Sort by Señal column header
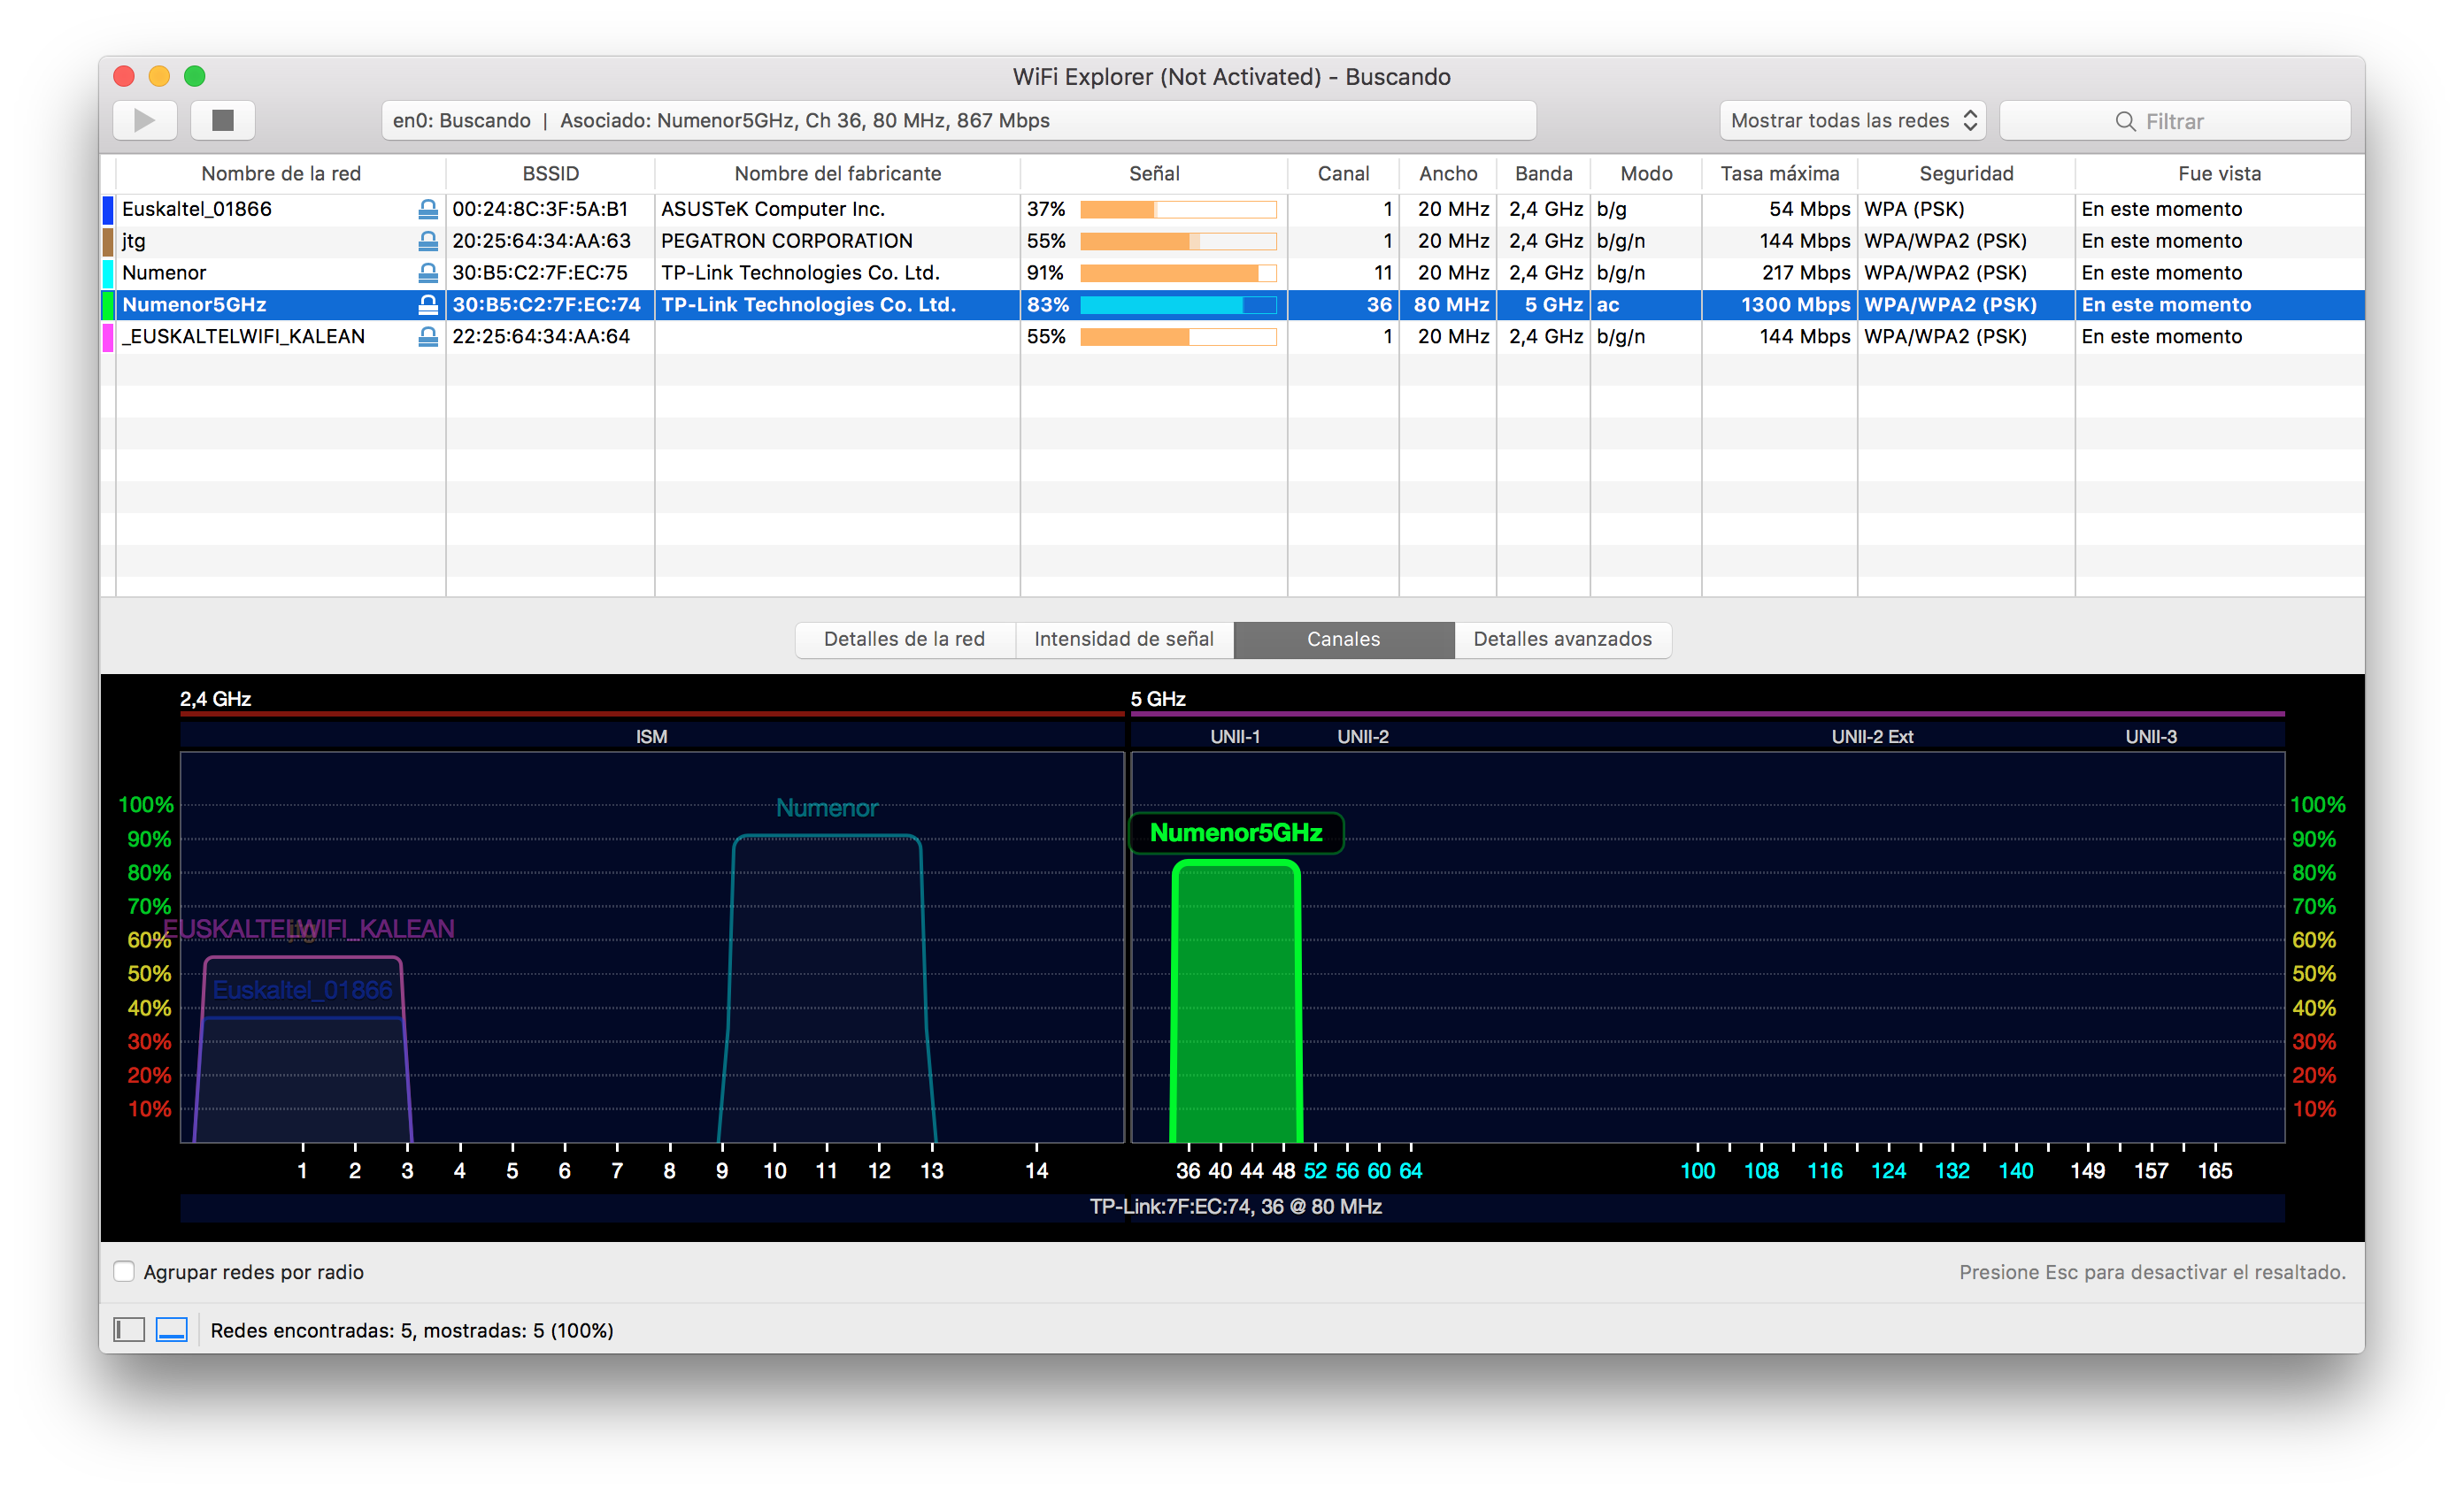This screenshot has height=1495, width=2464. point(1153,174)
